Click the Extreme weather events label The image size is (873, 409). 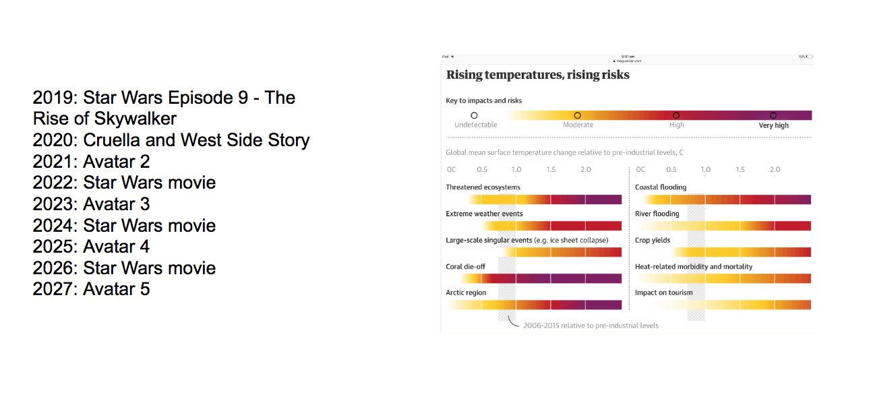(484, 214)
